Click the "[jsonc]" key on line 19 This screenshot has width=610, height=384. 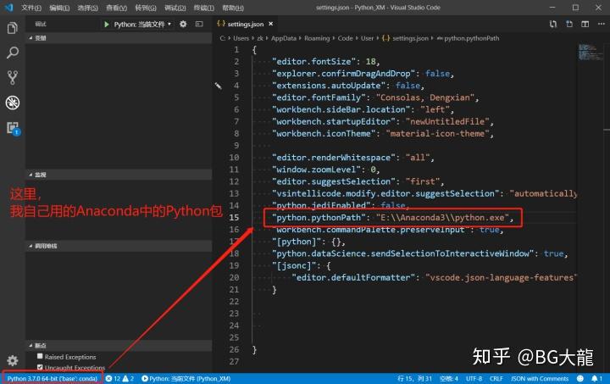294,265
